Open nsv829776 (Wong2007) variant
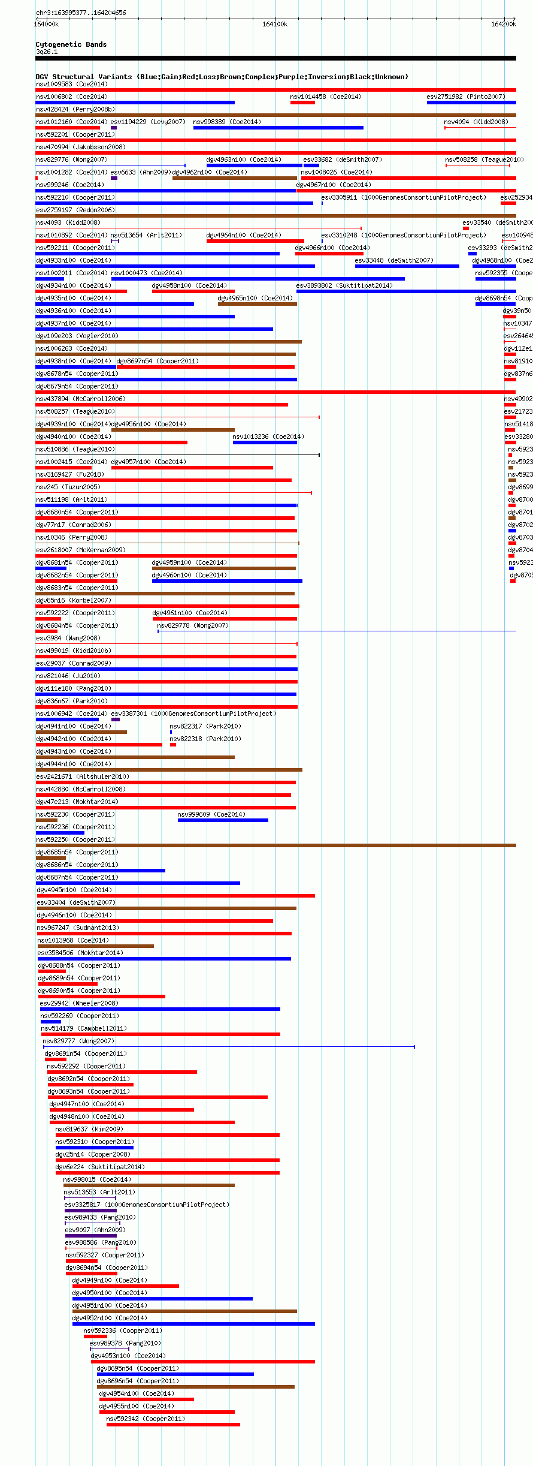This screenshot has height=1466, width=533. [x=71, y=159]
